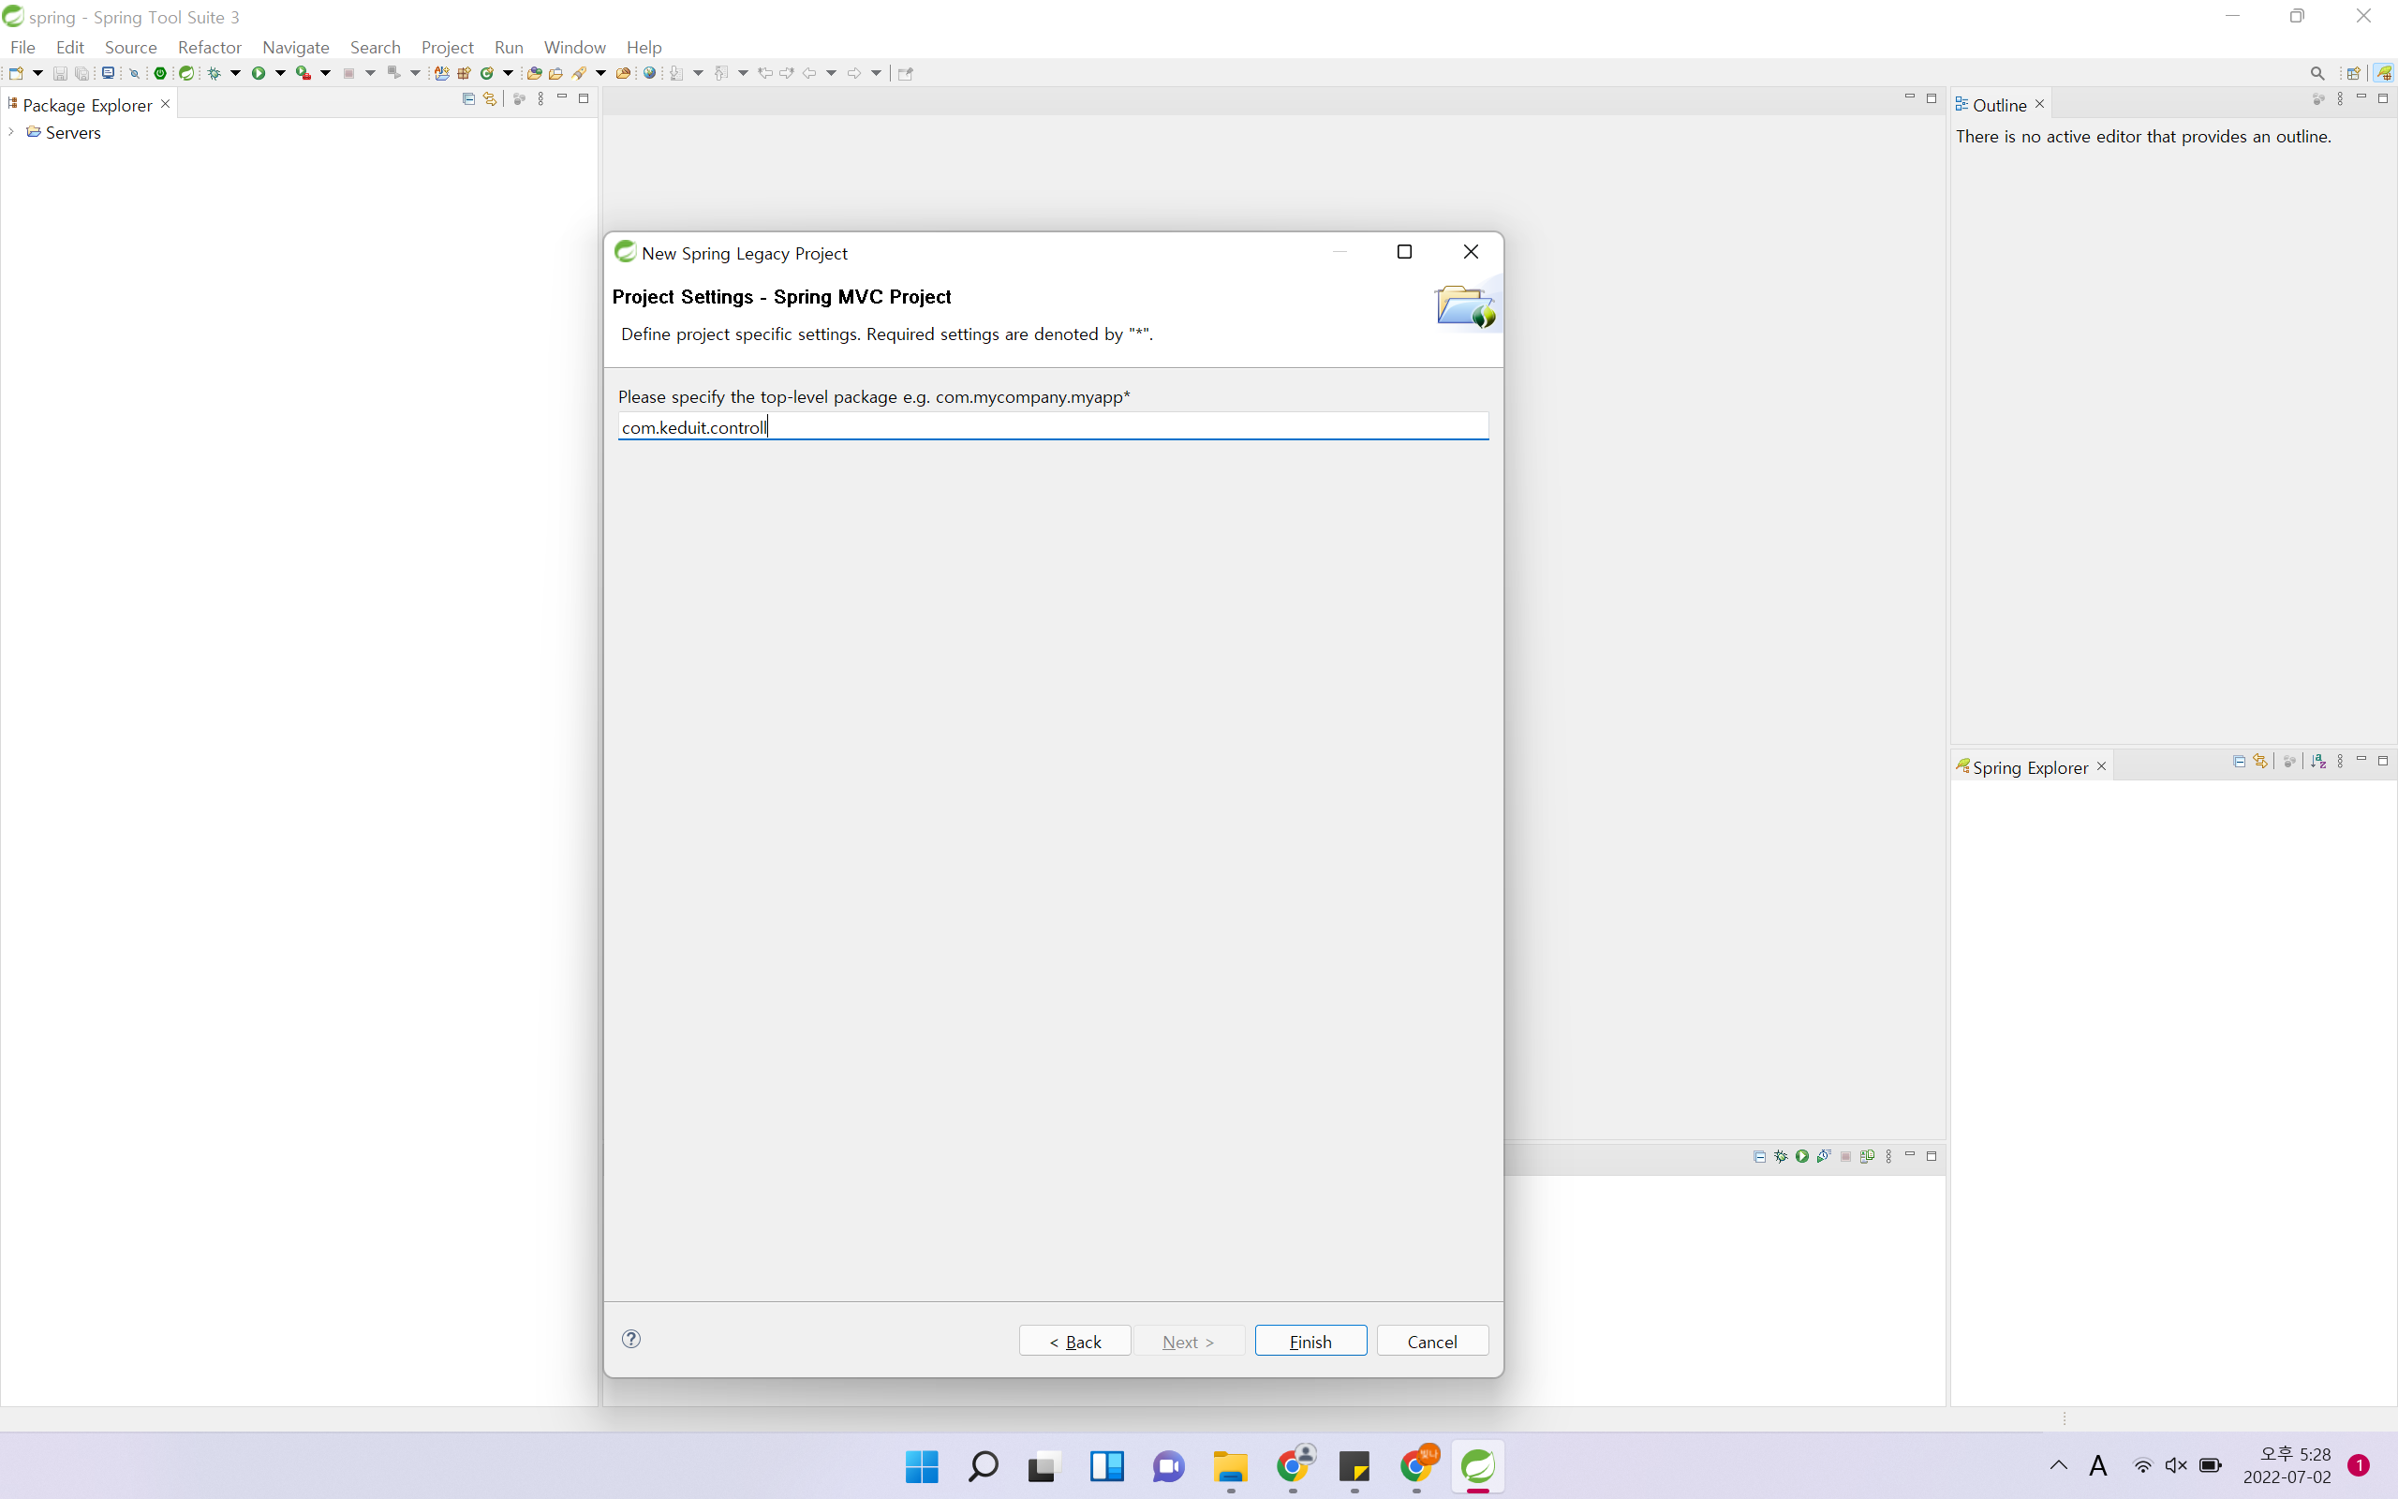Screen dimensions: 2398x1499
Task: Open the Run button dropdown arrow
Action: pyautogui.click(x=280, y=73)
